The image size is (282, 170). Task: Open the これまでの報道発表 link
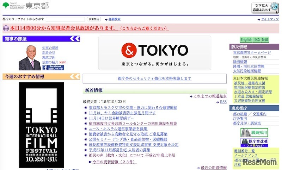tap(210, 96)
